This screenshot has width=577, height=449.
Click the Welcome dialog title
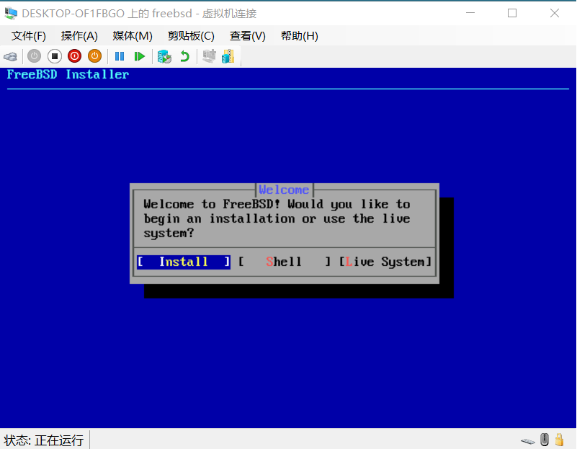click(284, 190)
